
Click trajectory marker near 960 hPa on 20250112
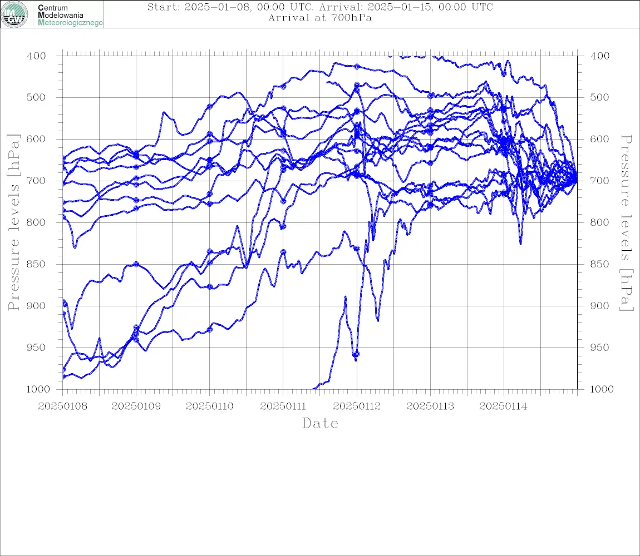(356, 355)
